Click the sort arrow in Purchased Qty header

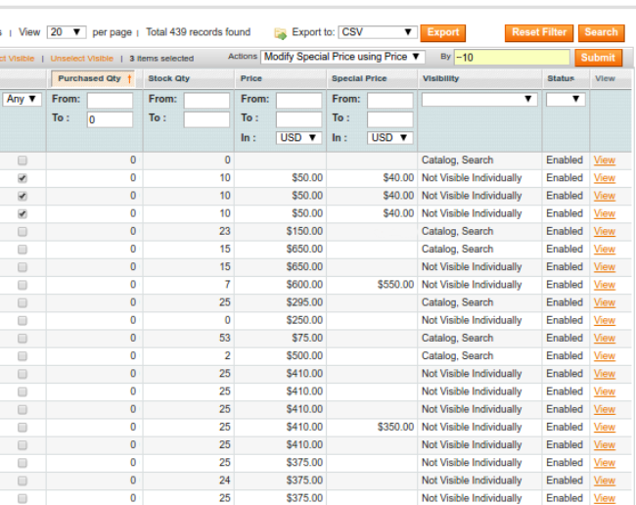click(130, 78)
